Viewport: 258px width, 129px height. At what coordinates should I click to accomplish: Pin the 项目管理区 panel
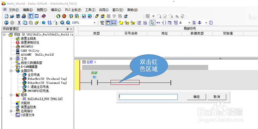[x=68, y=29]
